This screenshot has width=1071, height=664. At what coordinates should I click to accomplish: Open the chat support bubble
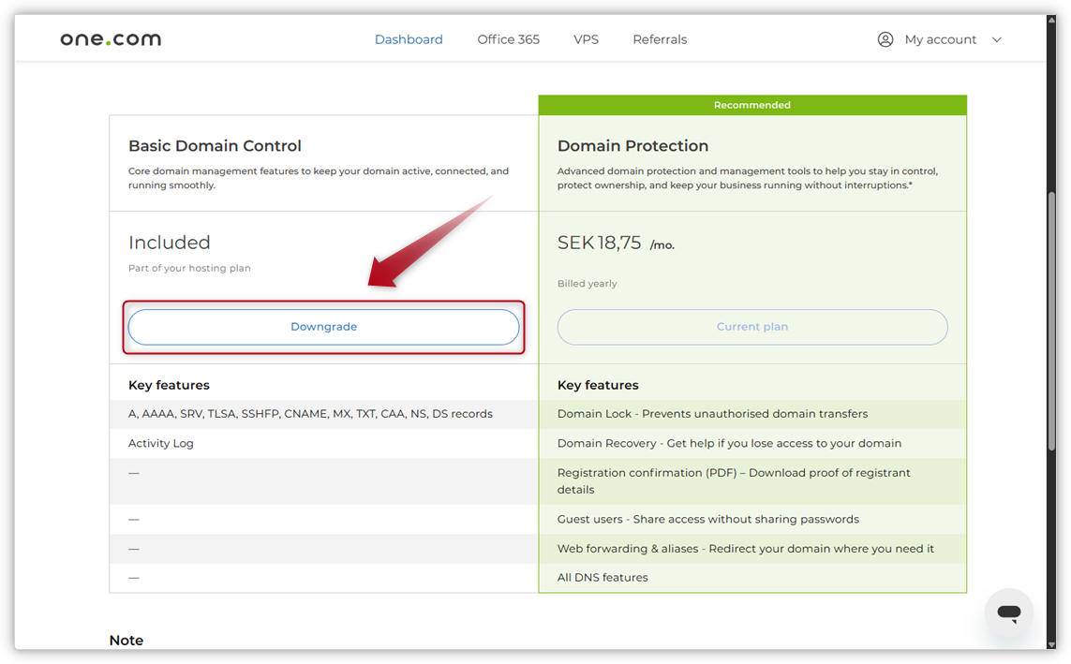1008,612
